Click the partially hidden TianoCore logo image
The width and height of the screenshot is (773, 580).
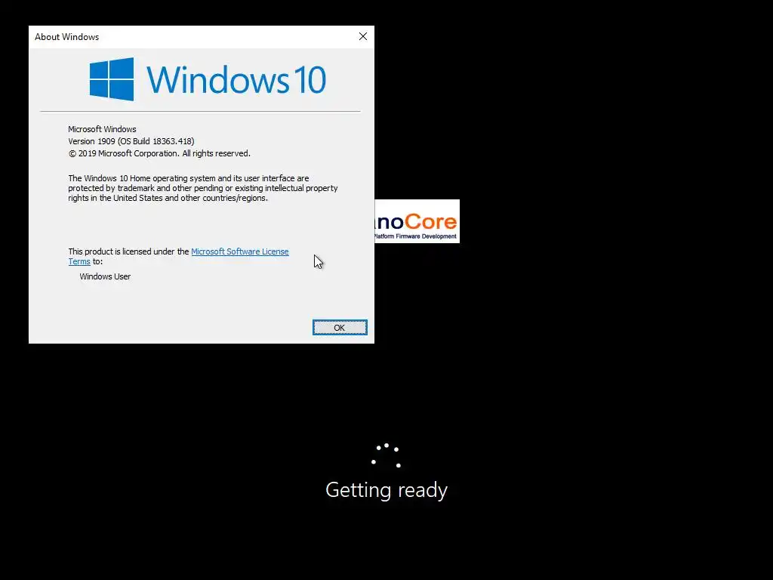[417, 221]
